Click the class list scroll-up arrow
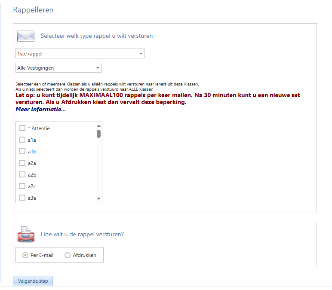 pos(98,125)
